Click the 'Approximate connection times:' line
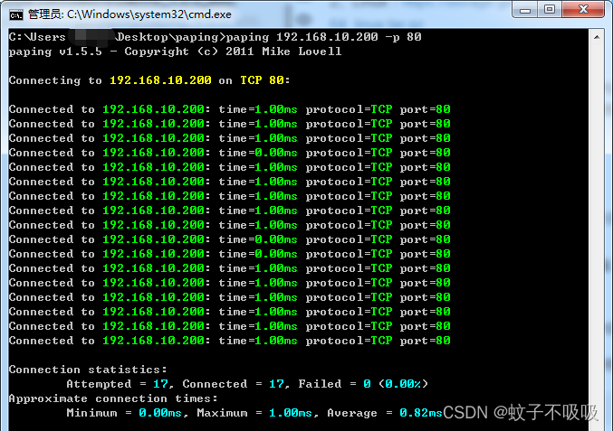The image size is (613, 431). tap(113, 398)
